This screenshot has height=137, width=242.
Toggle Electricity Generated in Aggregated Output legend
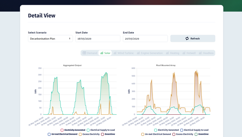coord(73,130)
